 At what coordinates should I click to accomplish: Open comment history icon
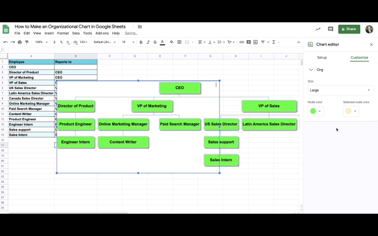[331, 29]
